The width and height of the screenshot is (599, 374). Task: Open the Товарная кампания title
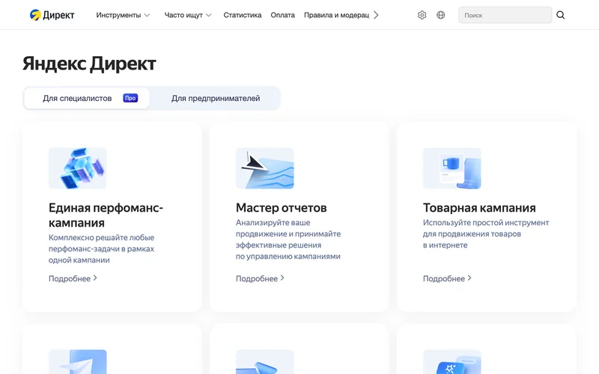(x=479, y=208)
